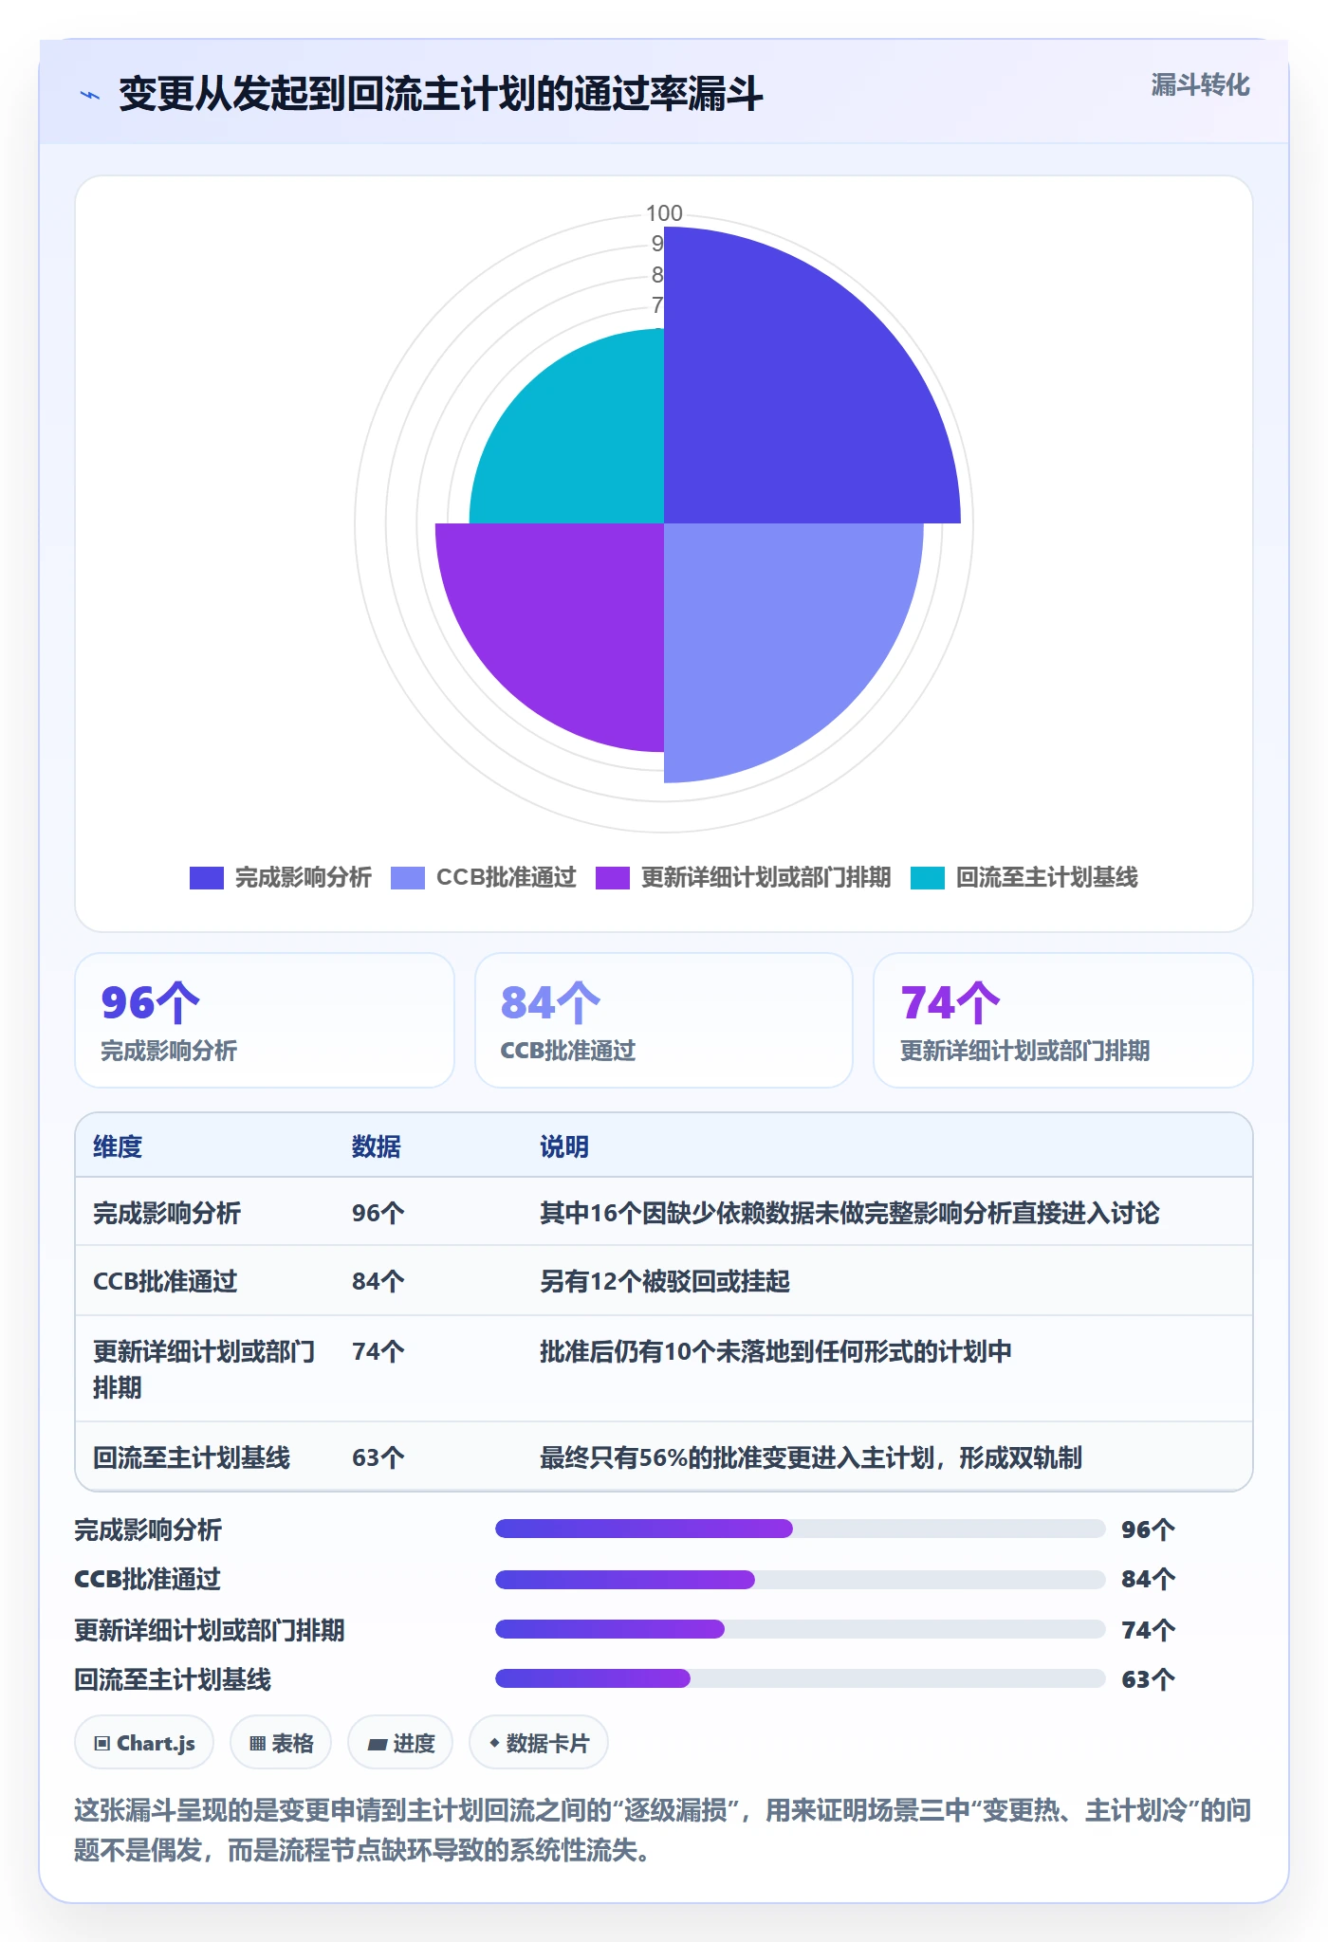The height and width of the screenshot is (1942, 1328).
Task: Click the 完成影响分析 progress bar
Action: coord(801,1529)
